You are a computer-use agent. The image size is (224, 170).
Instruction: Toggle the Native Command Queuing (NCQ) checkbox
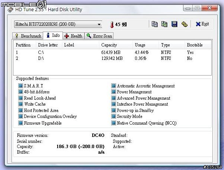pyautogui.click(x=113, y=123)
